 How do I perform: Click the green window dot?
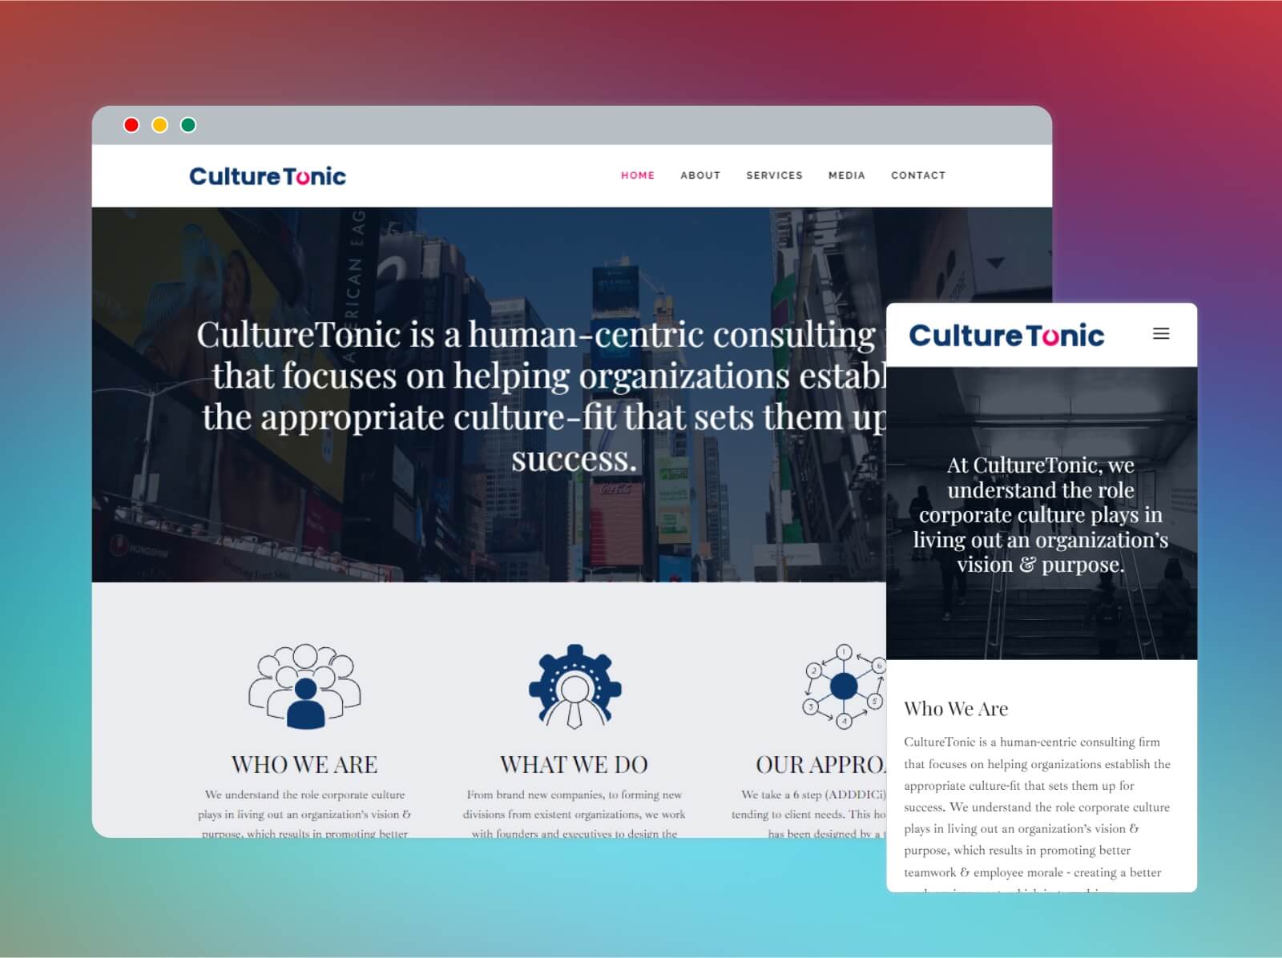click(188, 125)
